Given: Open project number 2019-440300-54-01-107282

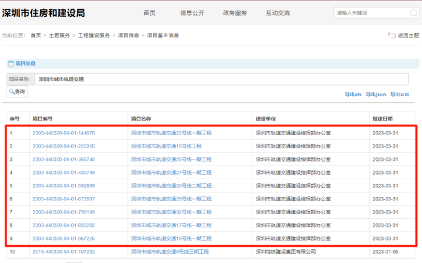Looking at the screenshot, I should [x=64, y=252].
